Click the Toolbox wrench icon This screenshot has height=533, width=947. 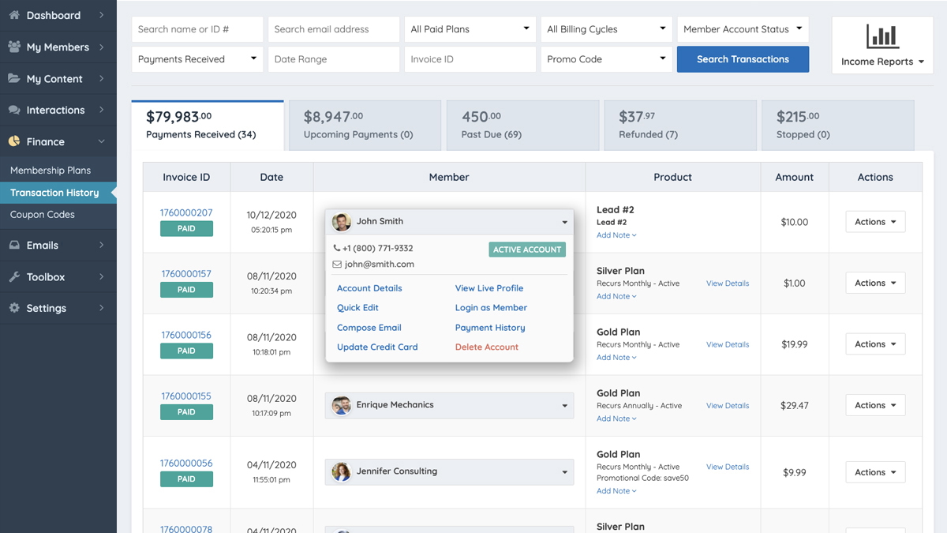click(14, 277)
